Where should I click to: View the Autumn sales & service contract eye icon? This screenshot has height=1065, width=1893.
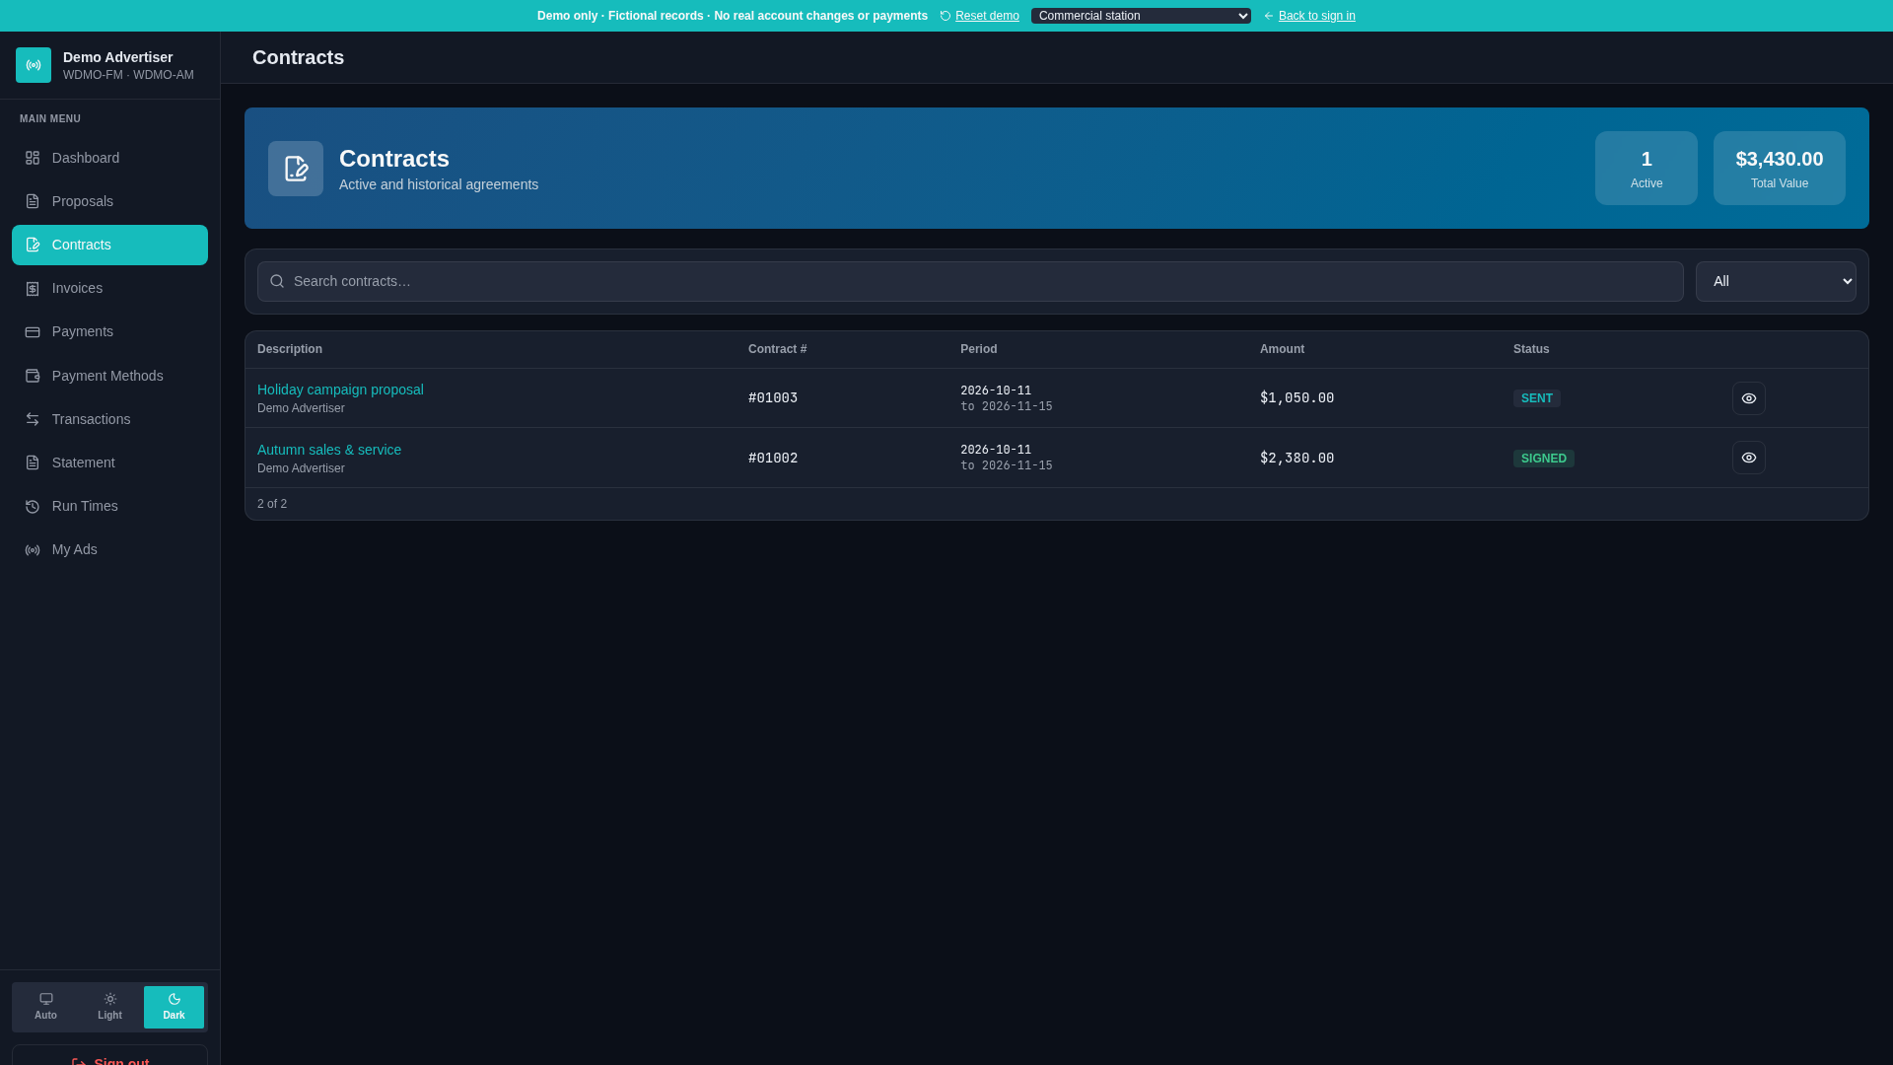tap(1748, 458)
